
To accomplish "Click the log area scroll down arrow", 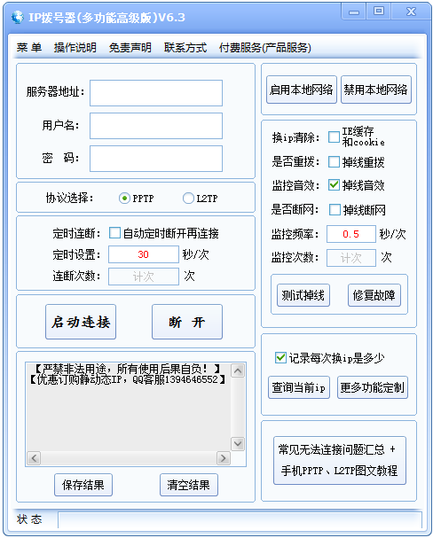I will point(238,443).
